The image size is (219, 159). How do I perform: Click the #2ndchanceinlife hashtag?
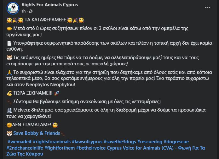pos(25,148)
